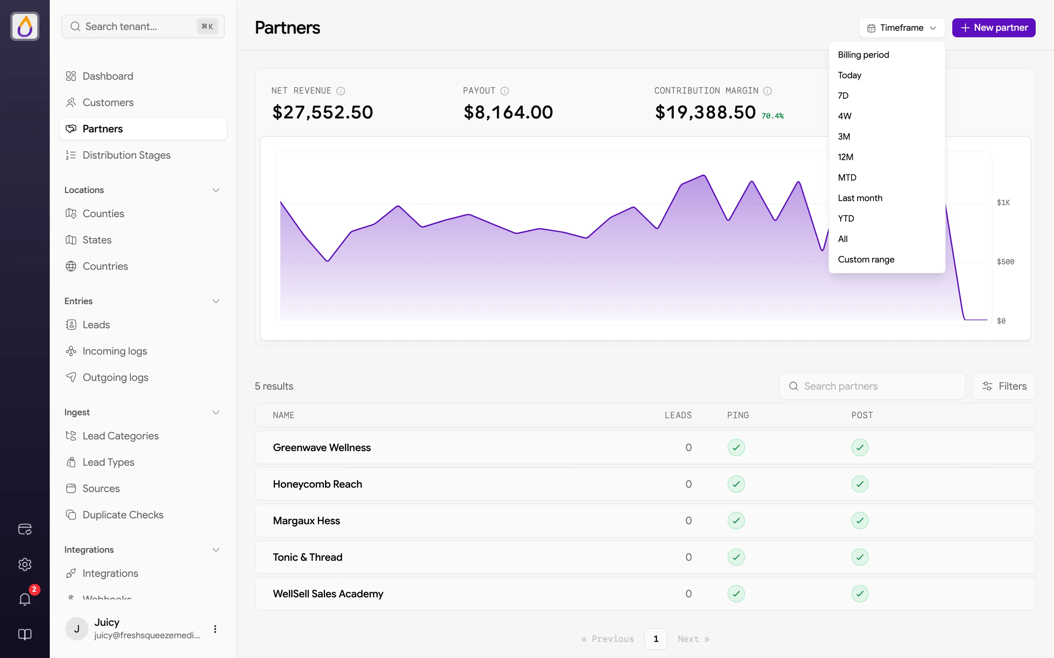Choose Custom range from timeframe menu

(x=866, y=260)
